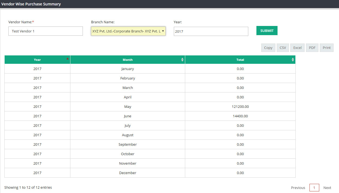This screenshot has width=339, height=193.
Task: Go to the Previous page
Action: click(x=298, y=188)
